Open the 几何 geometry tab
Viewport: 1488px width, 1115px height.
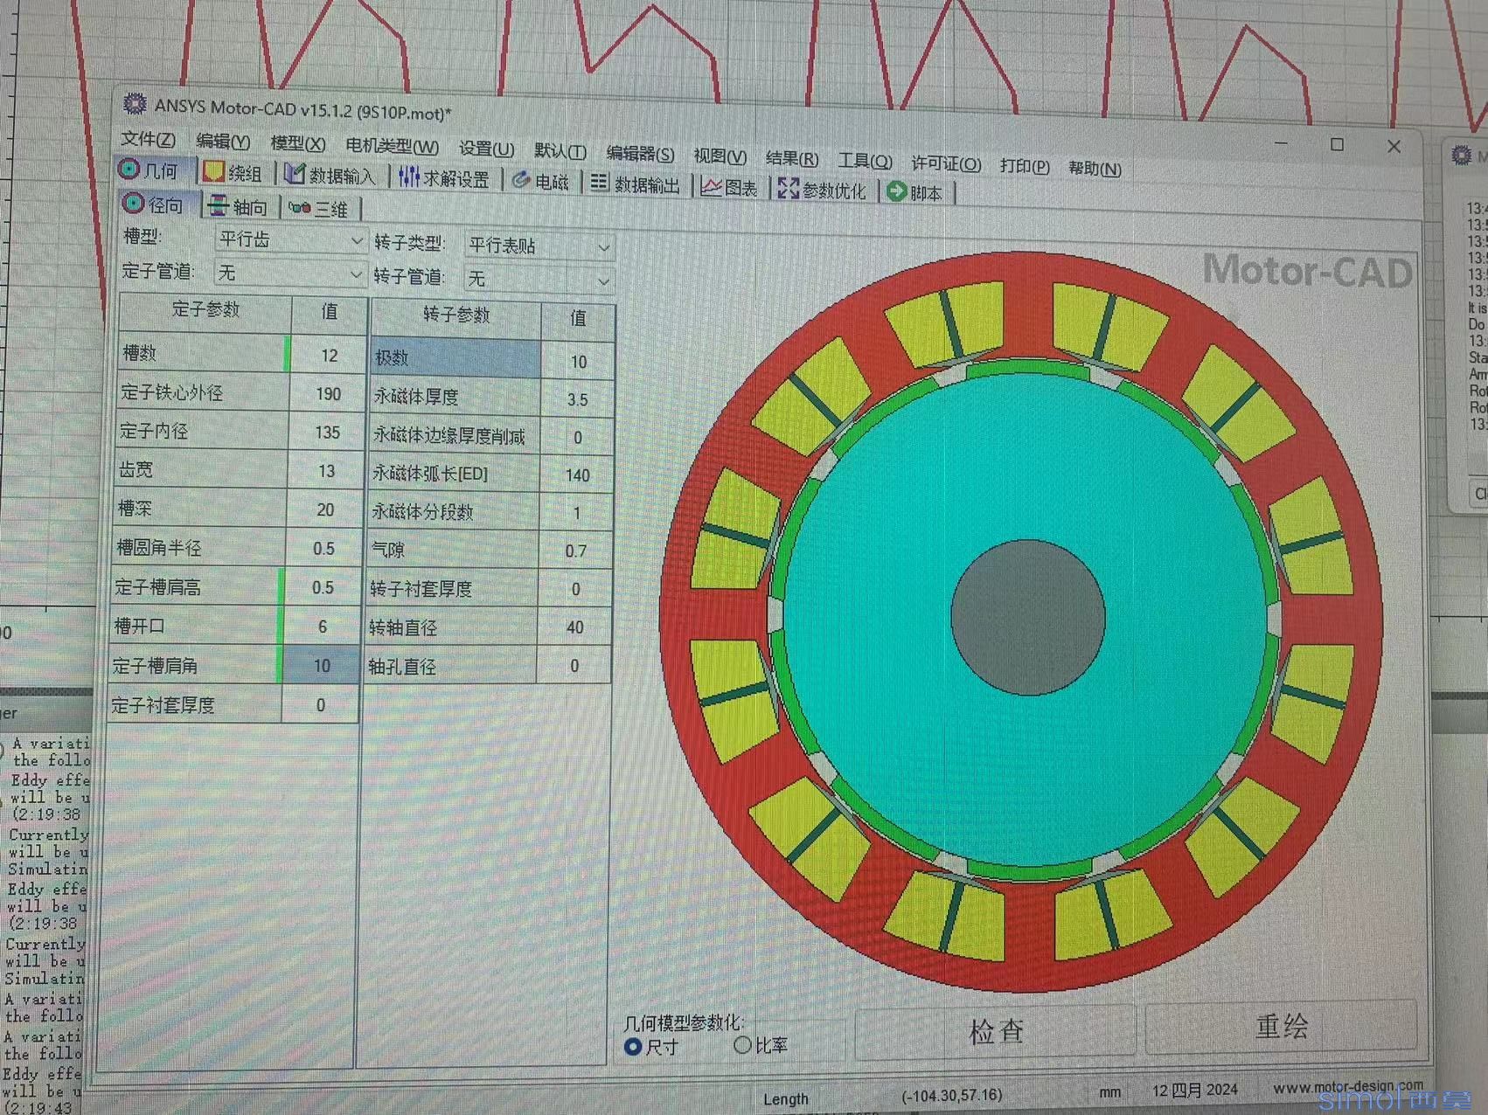pyautogui.click(x=150, y=170)
